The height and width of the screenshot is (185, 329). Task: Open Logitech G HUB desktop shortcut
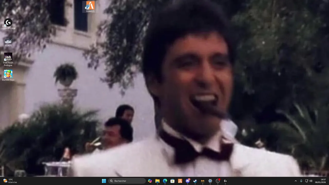pos(8,24)
